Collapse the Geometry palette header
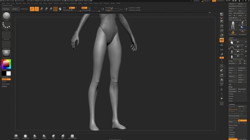 232,104
